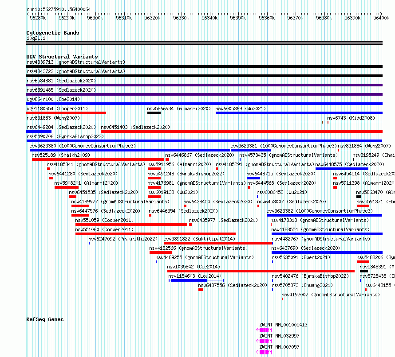Click nsv6437556 (Sedlazeck2020) label
Image resolution: width=395 pixels, height=357 pixels.
pos(233,285)
